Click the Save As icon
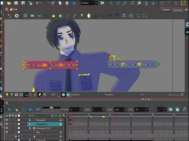 click(x=23, y=3)
